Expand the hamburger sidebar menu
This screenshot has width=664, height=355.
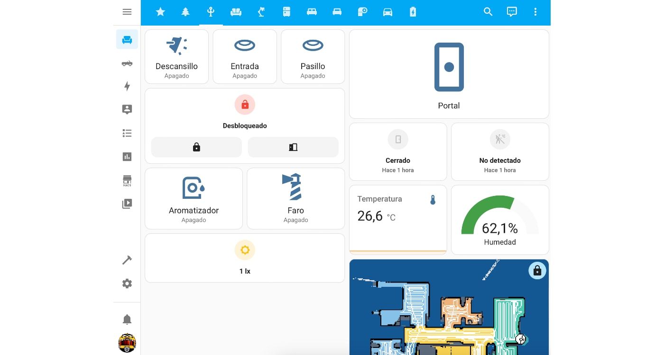click(x=127, y=12)
